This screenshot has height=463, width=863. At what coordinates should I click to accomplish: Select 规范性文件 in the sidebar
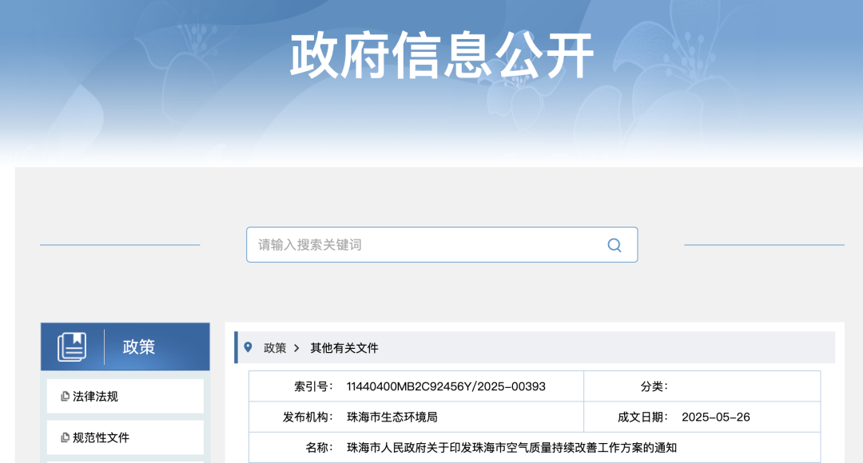click(x=101, y=438)
